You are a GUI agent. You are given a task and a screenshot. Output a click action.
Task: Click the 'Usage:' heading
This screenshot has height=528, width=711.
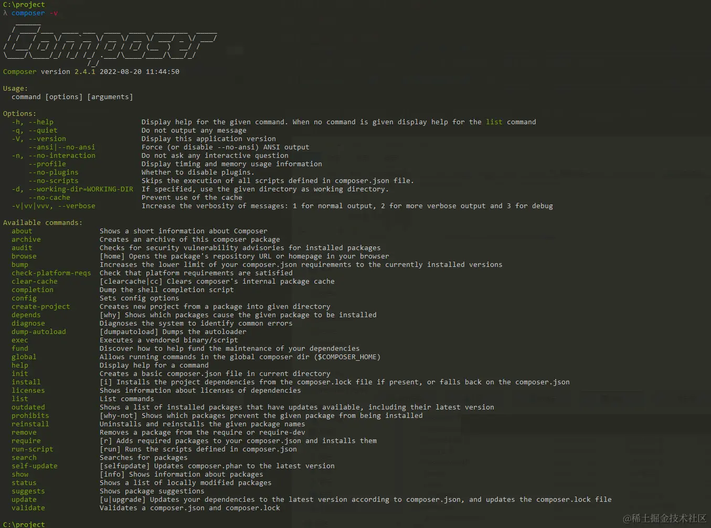(x=16, y=89)
